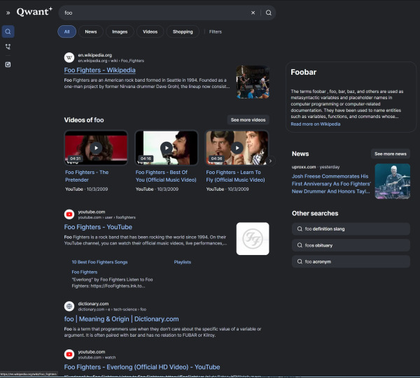Switch to the All results tab
Screen dimensions: 420x378
(x=66, y=31)
